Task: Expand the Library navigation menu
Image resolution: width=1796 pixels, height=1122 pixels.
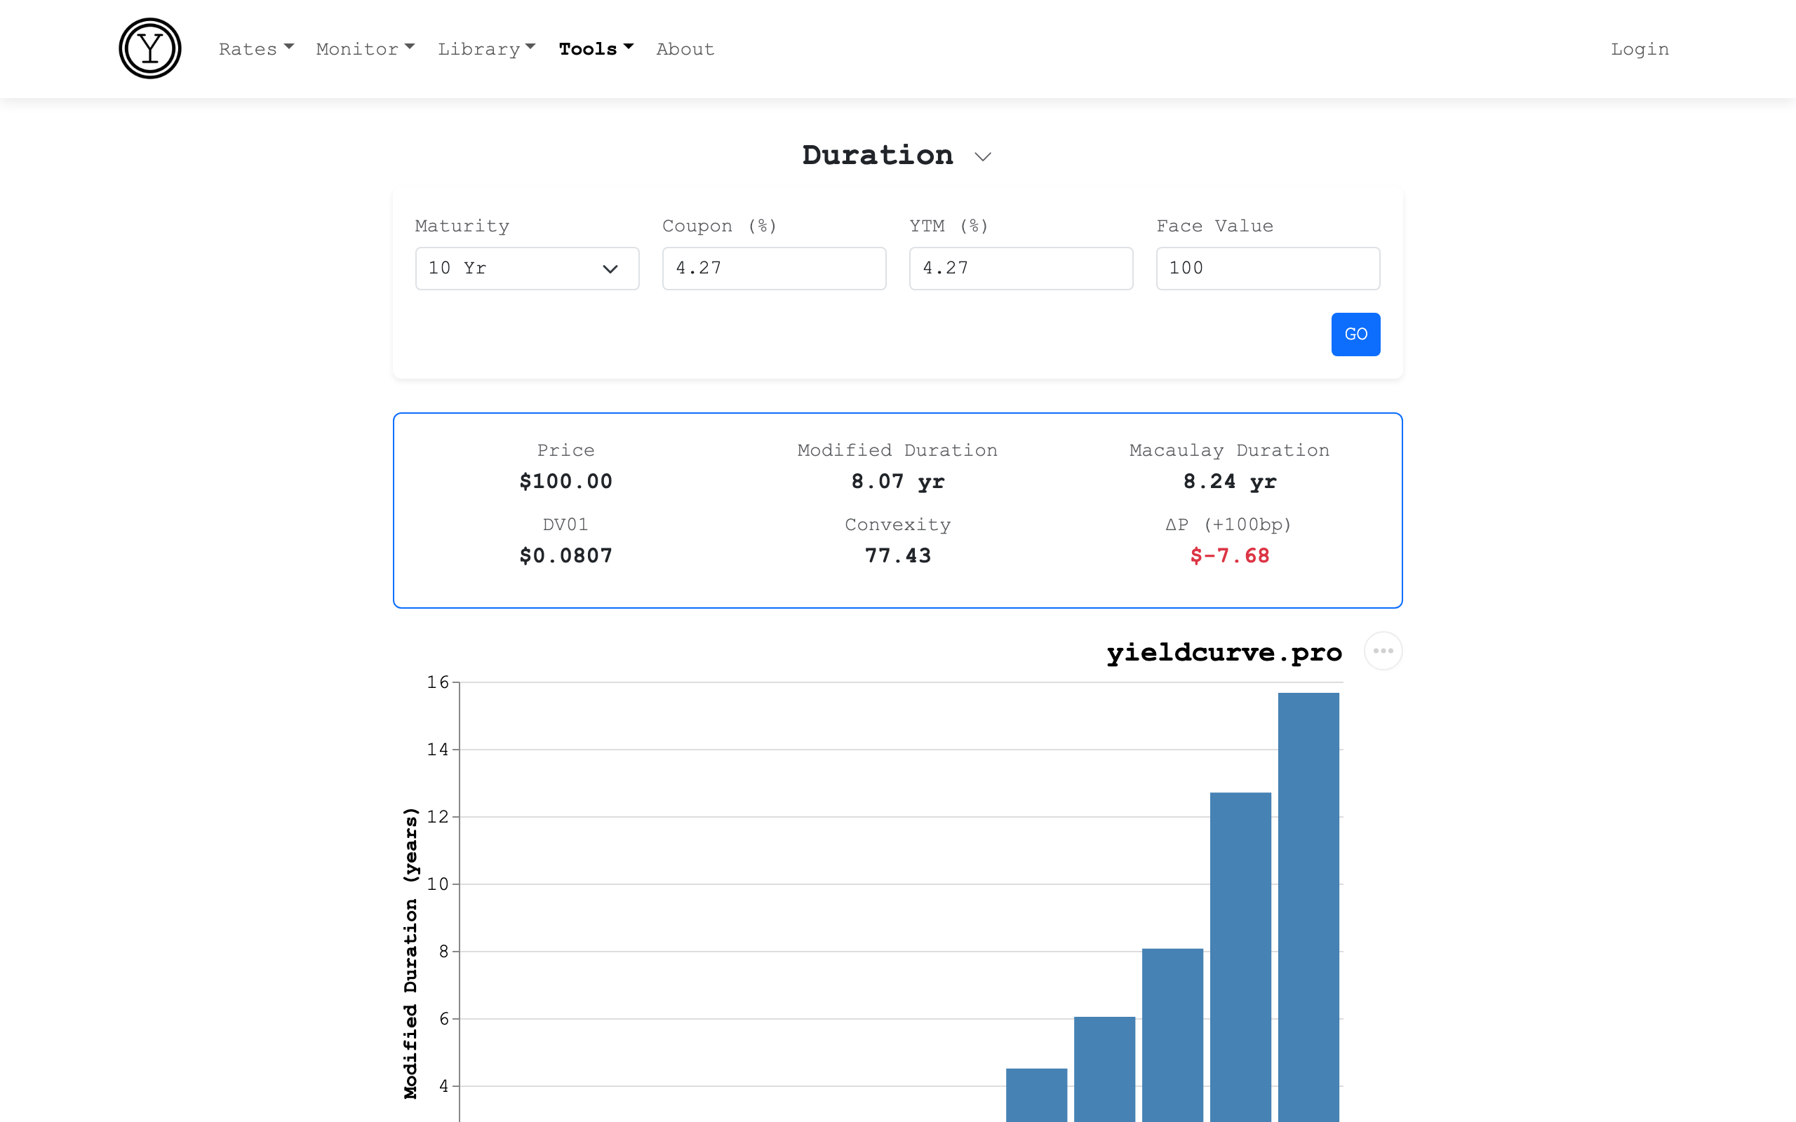Action: [486, 49]
